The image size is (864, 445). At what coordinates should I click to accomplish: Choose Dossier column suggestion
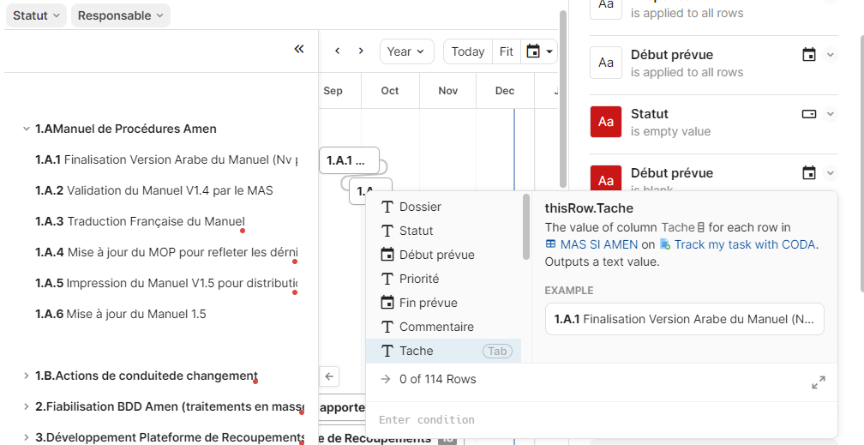(x=444, y=207)
